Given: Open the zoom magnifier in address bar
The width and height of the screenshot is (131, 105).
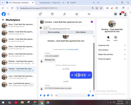Looking at the screenshot, I should tap(93, 8).
